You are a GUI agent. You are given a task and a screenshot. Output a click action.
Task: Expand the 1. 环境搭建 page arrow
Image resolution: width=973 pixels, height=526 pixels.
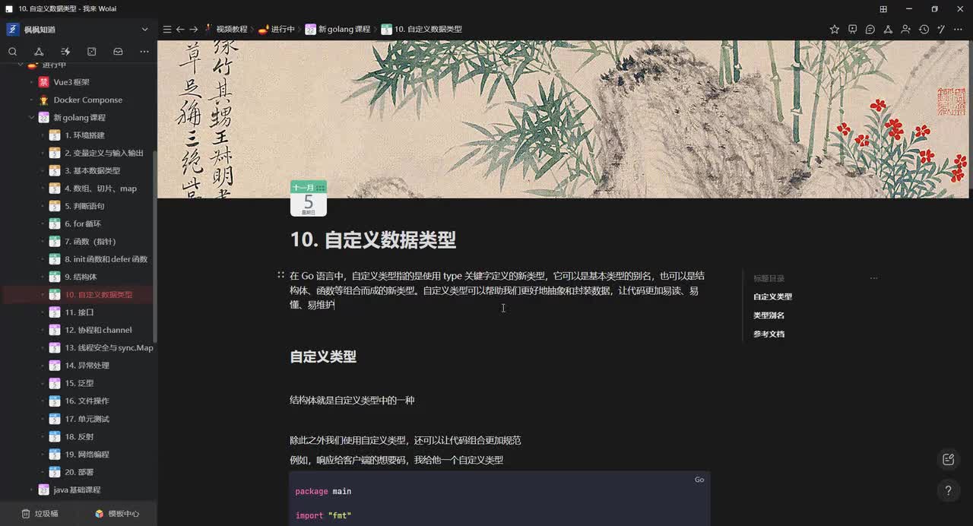point(42,135)
